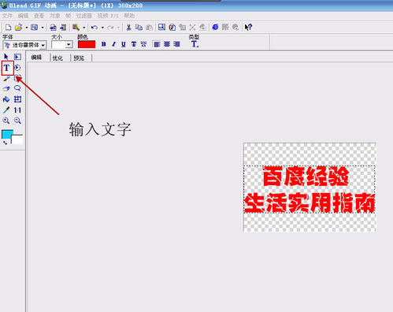This screenshot has height=312, width=393.
Task: Toggle underline text formatting
Action: pos(124,44)
